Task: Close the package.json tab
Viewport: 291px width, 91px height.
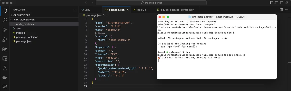Action: click(x=128, y=10)
